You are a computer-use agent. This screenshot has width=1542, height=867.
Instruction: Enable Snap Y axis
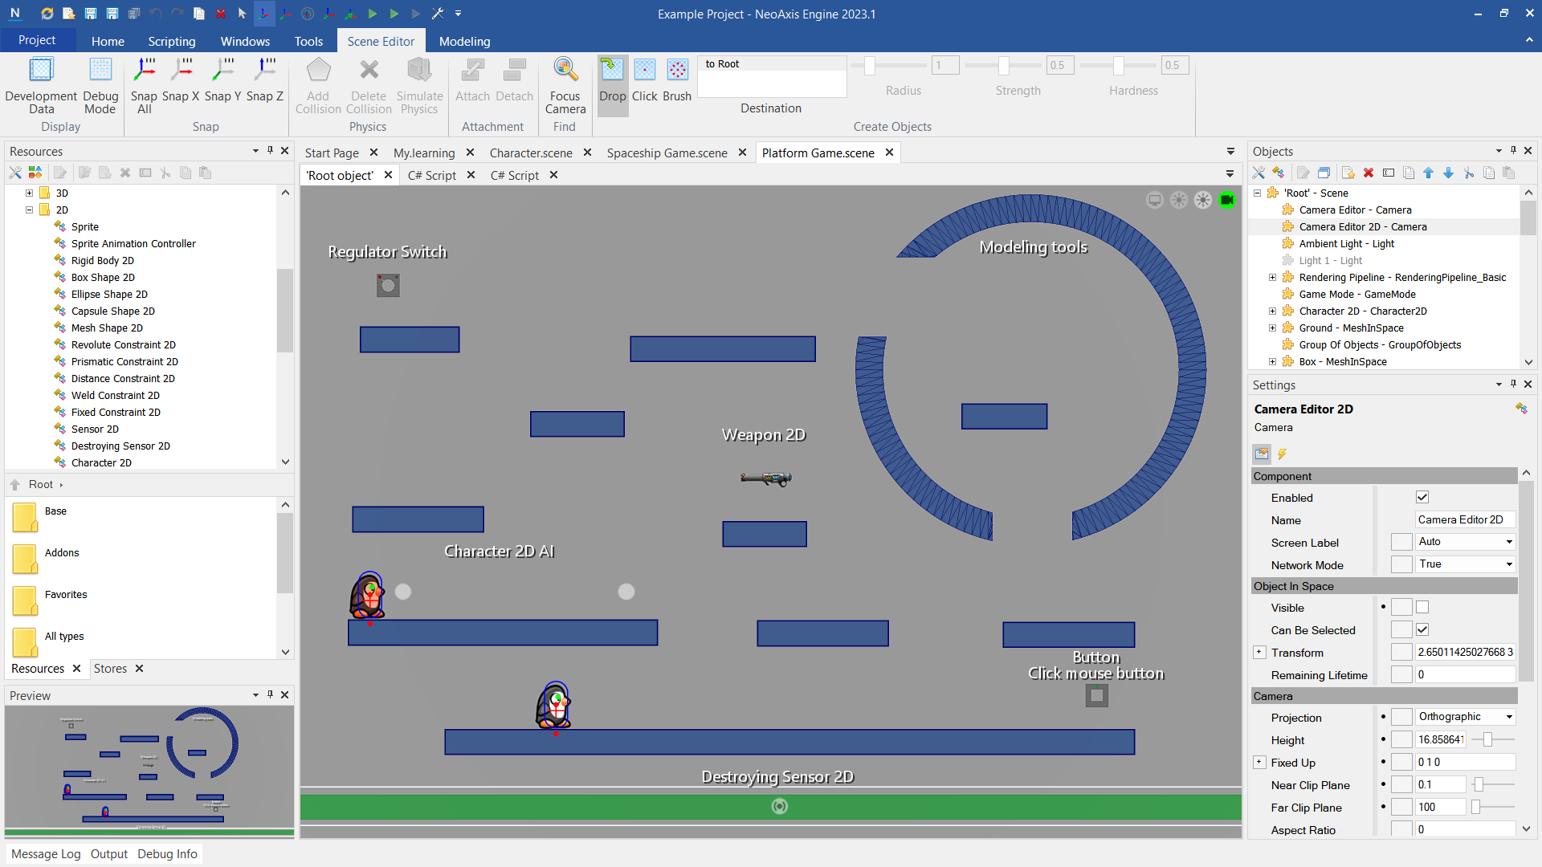pos(222,80)
